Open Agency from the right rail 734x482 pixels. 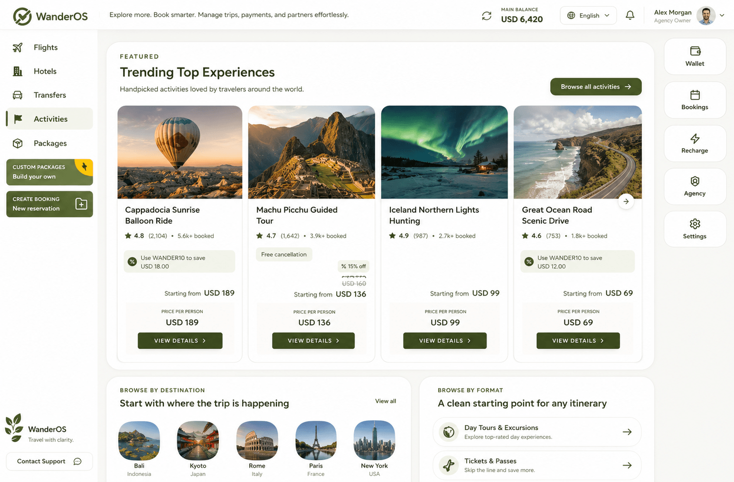(x=695, y=186)
